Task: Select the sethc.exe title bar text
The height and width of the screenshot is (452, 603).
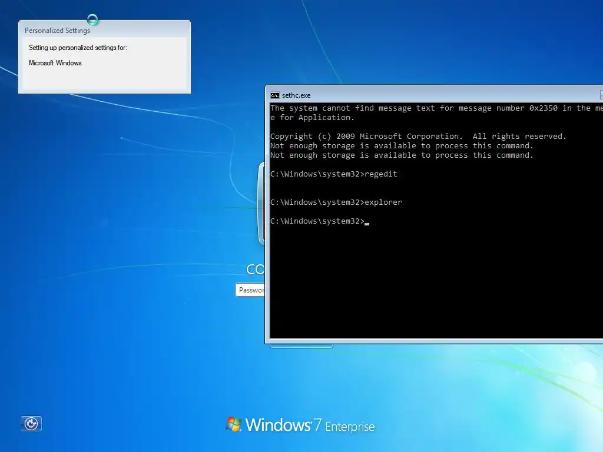Action: point(296,95)
